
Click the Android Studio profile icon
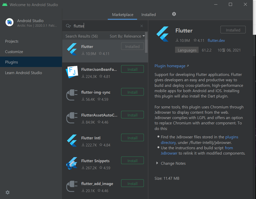tap(9, 22)
